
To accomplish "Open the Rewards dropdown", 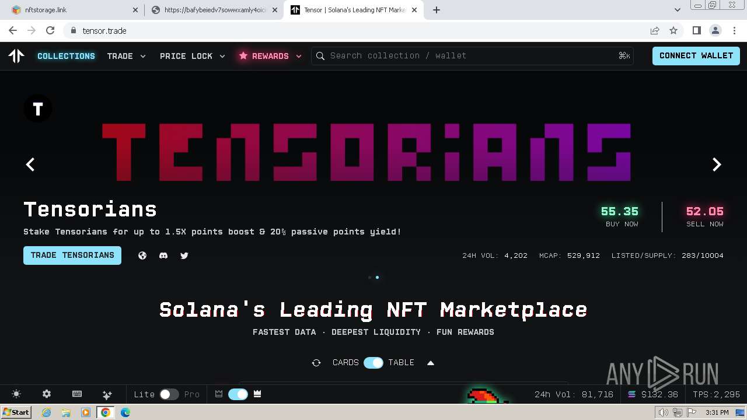I will (x=270, y=56).
